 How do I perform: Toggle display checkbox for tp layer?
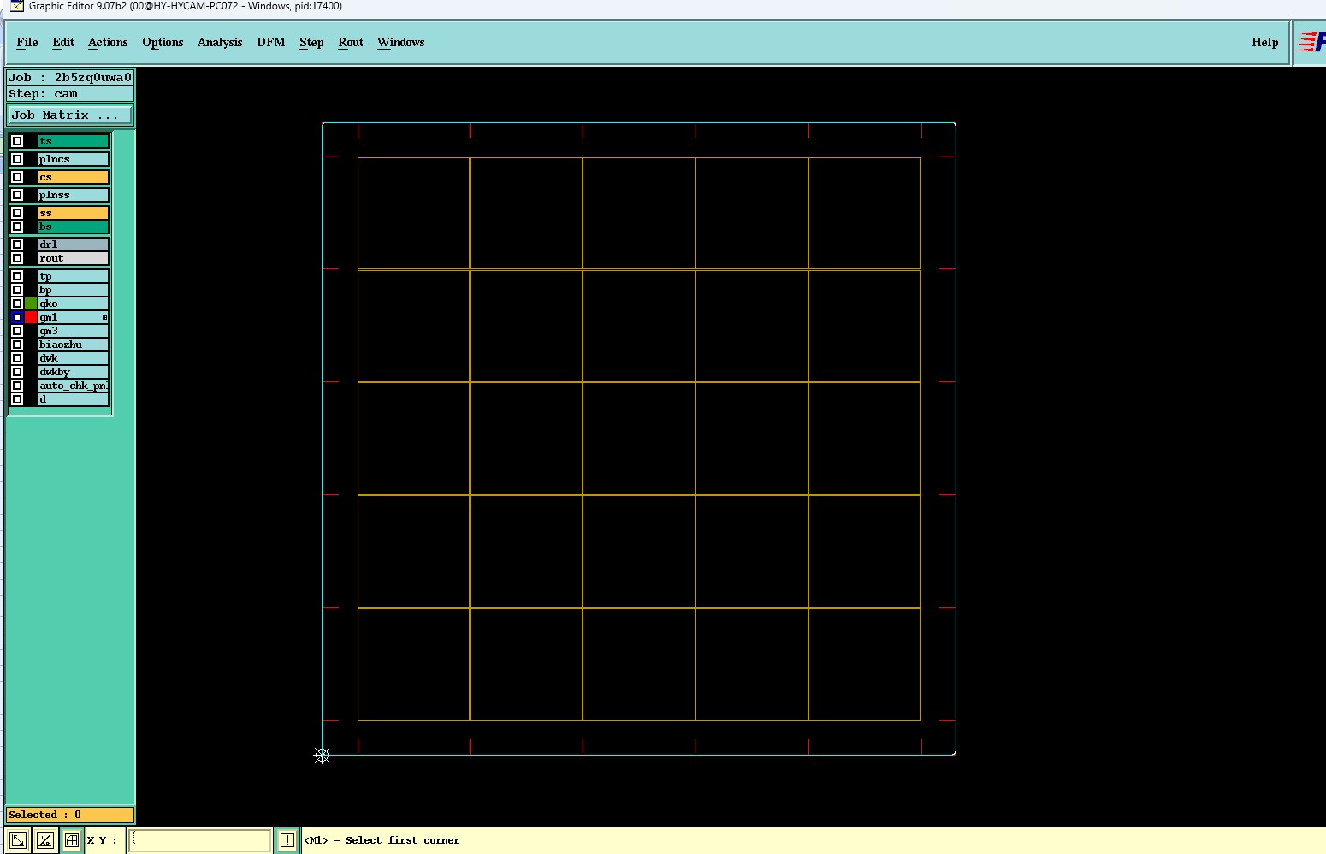[x=17, y=276]
